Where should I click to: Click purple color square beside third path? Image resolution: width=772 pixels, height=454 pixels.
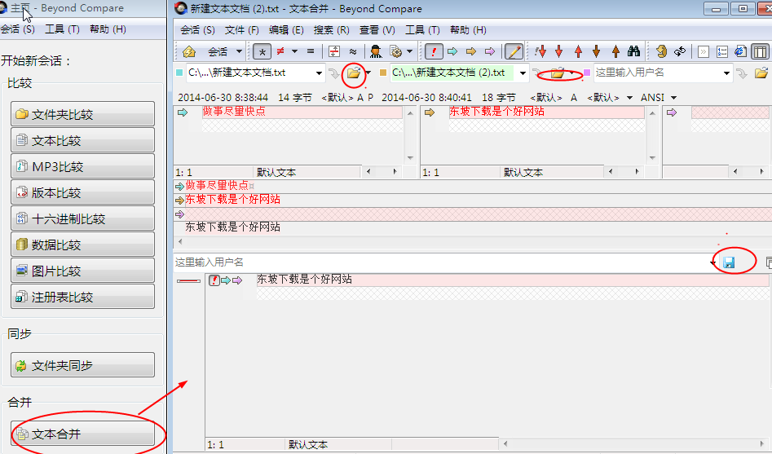click(587, 73)
